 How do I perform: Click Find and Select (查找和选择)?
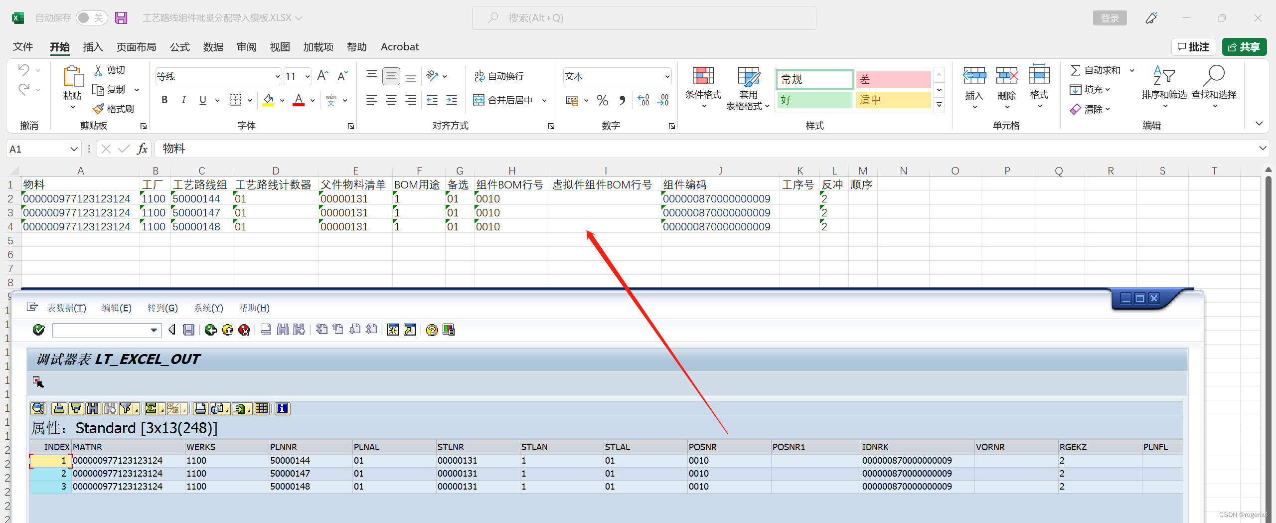pyautogui.click(x=1214, y=87)
